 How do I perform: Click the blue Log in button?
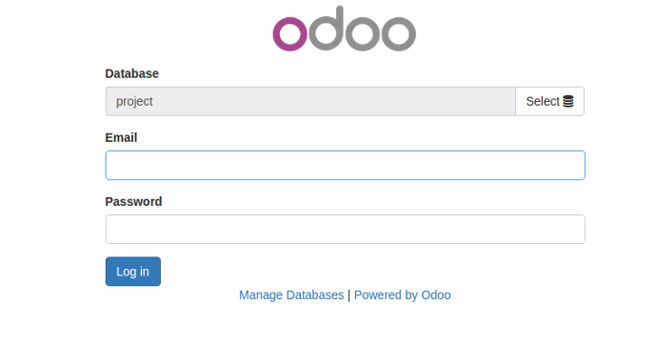coord(132,272)
